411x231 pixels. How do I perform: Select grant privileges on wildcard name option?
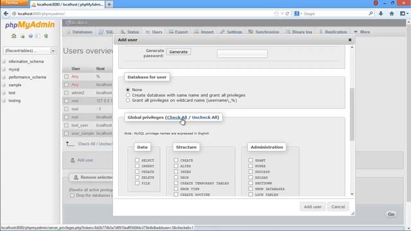(x=128, y=100)
